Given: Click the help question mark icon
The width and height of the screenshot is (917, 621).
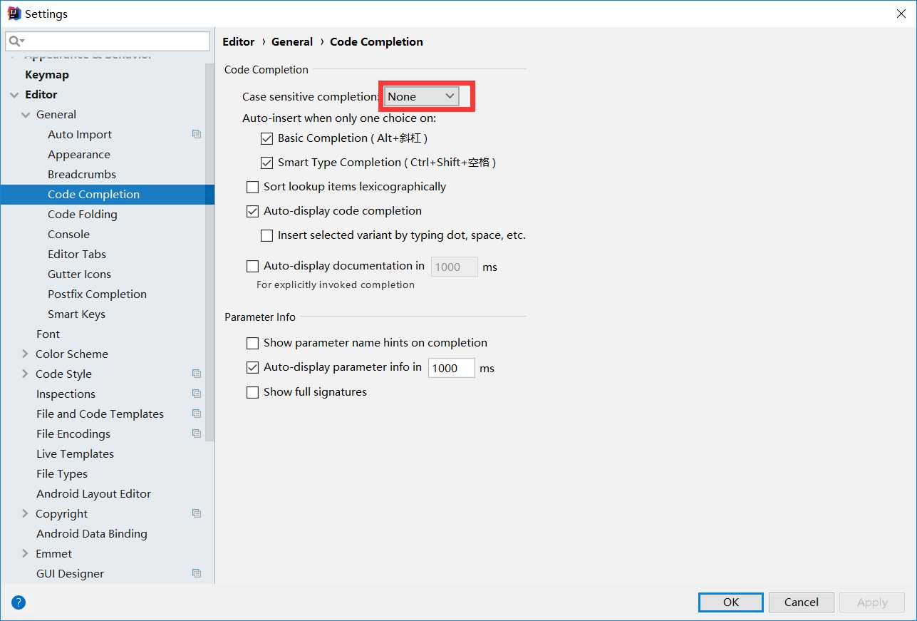Looking at the screenshot, I should [x=19, y=602].
